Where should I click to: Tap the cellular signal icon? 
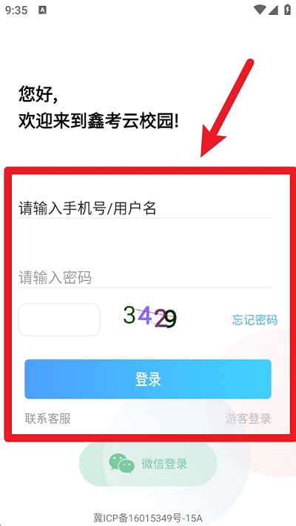tap(273, 10)
